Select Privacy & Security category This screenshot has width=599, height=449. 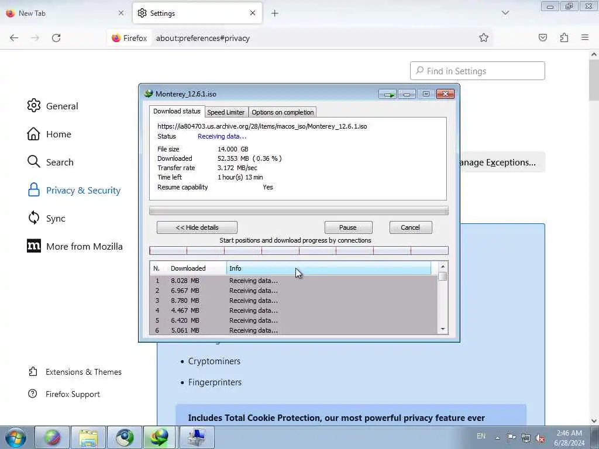click(x=74, y=190)
